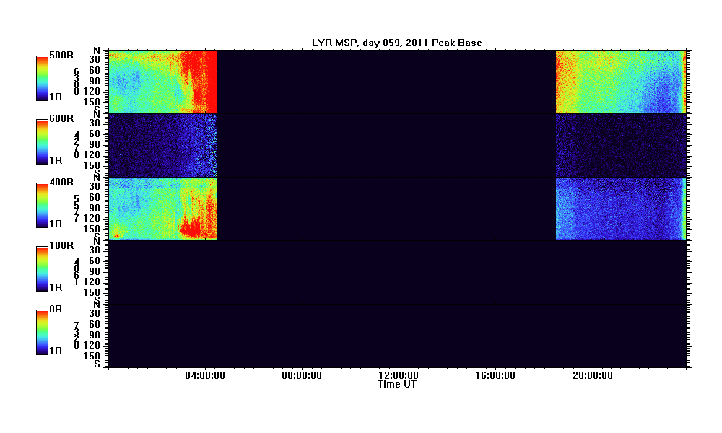Click the vertical 6300 wavelength label
This screenshot has width=722, height=433.
77,81
